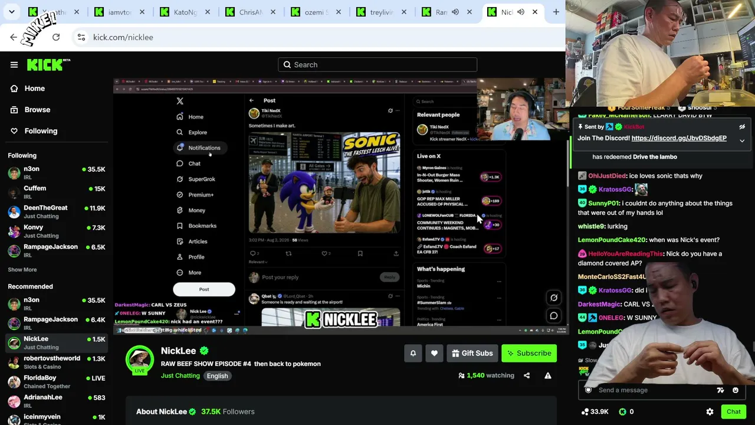
Task: Open site information icon beside the URL
Action: click(81, 37)
